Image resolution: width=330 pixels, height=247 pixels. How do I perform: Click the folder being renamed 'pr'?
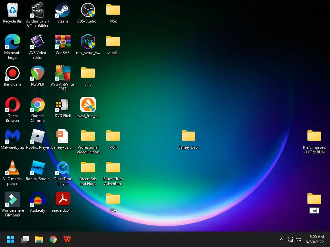pyautogui.click(x=314, y=199)
